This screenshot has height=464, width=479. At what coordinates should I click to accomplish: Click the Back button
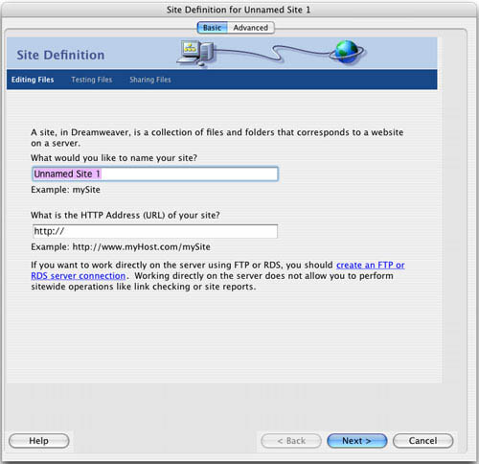click(x=291, y=441)
